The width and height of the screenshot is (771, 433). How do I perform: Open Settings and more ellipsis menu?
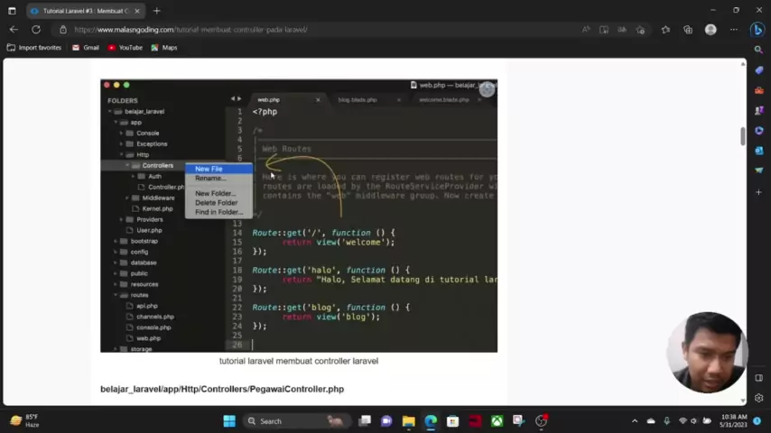click(733, 30)
